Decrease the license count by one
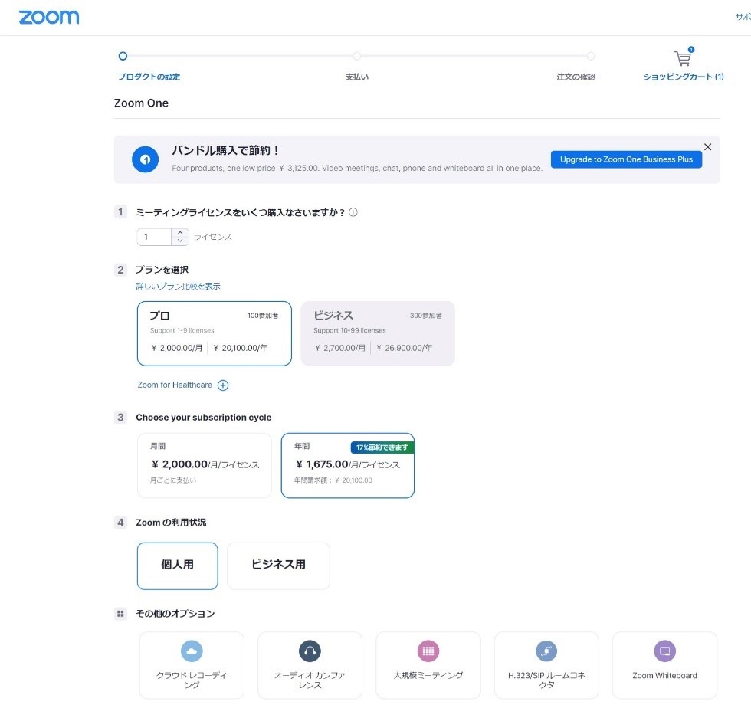The image size is (751, 718). click(x=180, y=241)
